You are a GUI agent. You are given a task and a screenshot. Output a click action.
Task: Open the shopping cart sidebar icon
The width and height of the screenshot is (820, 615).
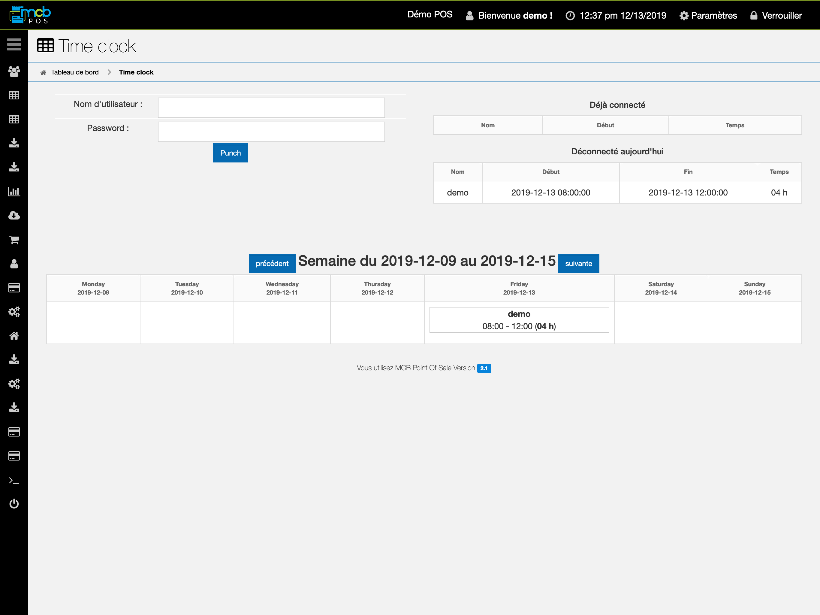[x=14, y=240]
